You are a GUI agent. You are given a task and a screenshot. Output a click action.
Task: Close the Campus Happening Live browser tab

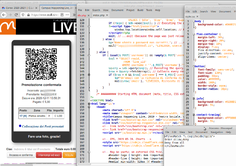coord(76,8)
